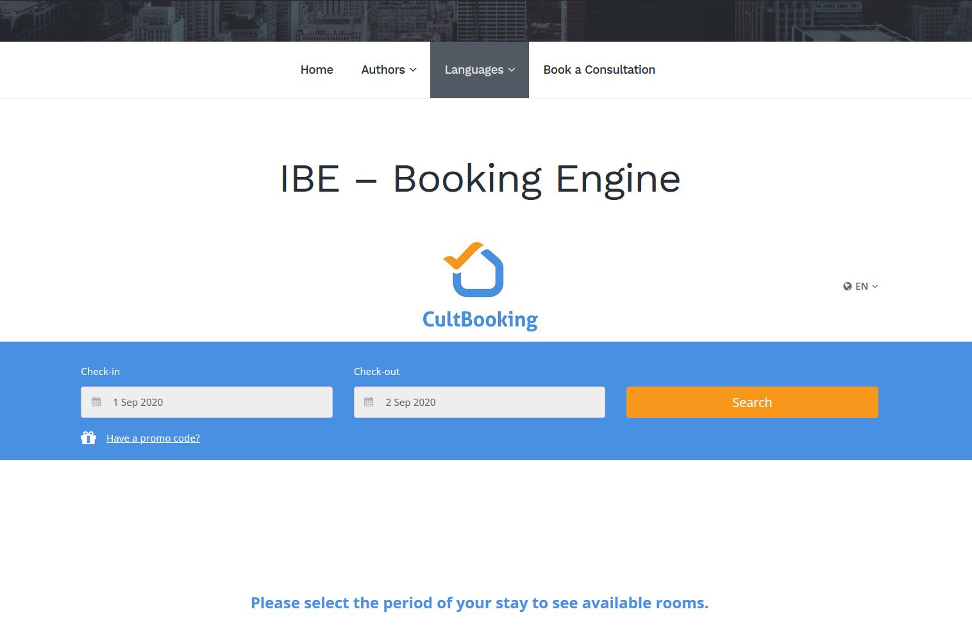Click the globe icon near language selector
The image size is (972, 632).
pyautogui.click(x=847, y=286)
